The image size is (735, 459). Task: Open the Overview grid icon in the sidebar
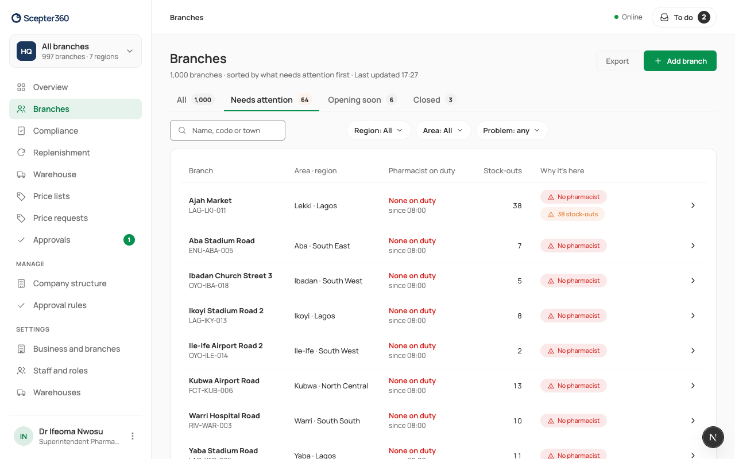point(21,87)
